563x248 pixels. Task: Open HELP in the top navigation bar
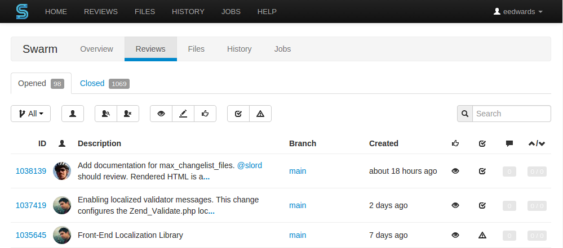pos(267,11)
